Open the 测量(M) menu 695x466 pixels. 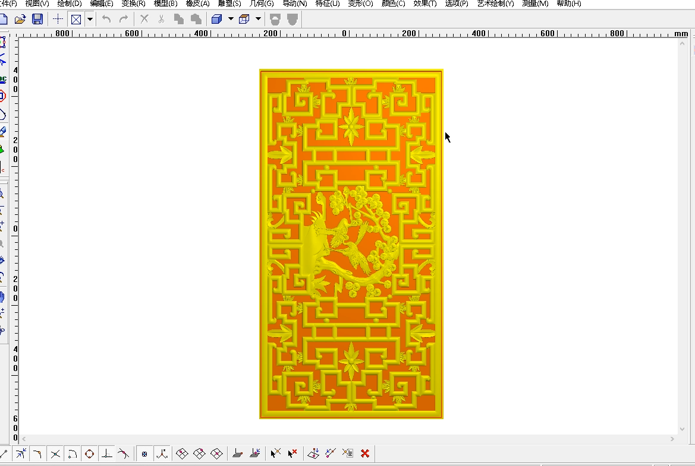535,4
